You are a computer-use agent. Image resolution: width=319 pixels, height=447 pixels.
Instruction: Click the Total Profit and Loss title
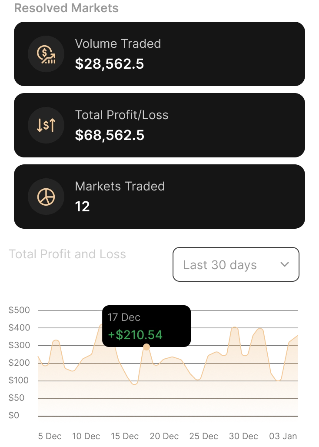pos(67,254)
